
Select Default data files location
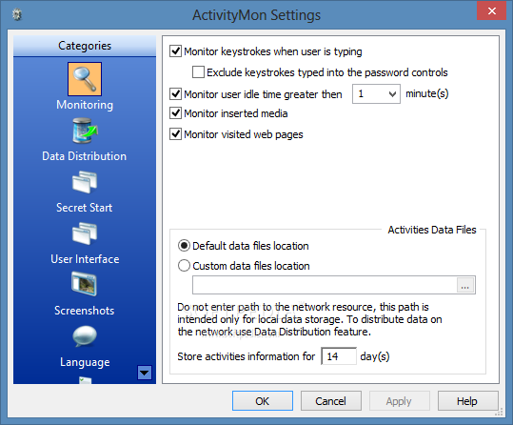(184, 246)
